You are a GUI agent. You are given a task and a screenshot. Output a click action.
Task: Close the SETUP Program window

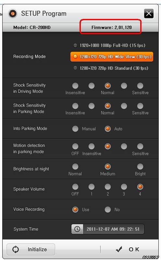click(149, 13)
